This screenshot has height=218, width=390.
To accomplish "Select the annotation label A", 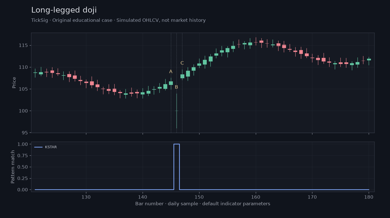I will coord(171,72).
